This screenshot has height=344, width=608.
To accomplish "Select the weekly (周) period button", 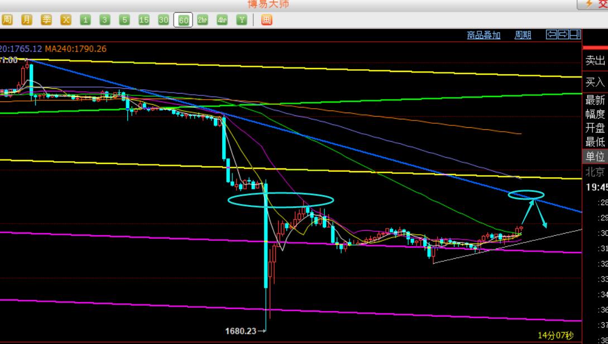I will (x=7, y=20).
